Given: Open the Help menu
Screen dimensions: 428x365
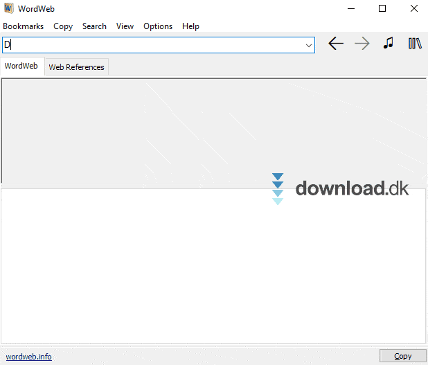Looking at the screenshot, I should coord(190,26).
